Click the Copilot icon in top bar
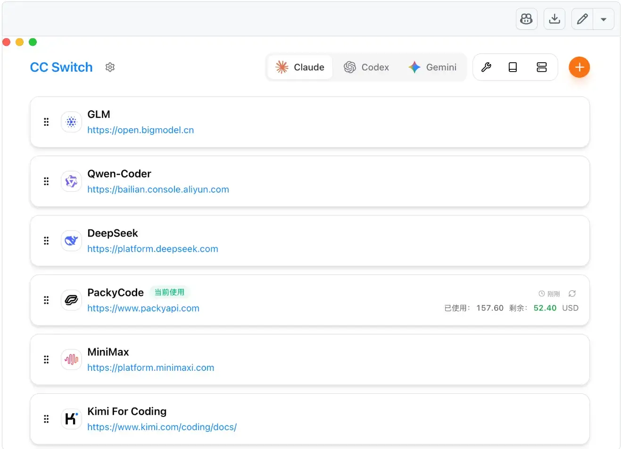This screenshot has width=621, height=449. 526,19
